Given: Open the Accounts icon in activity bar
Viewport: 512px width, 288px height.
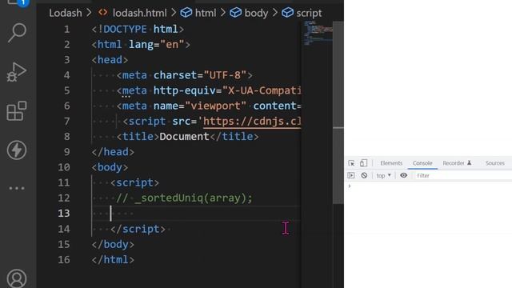Looking at the screenshot, I should pyautogui.click(x=17, y=278).
